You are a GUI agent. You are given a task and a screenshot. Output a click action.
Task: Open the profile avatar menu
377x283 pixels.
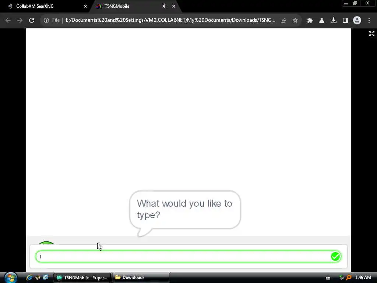point(357,21)
